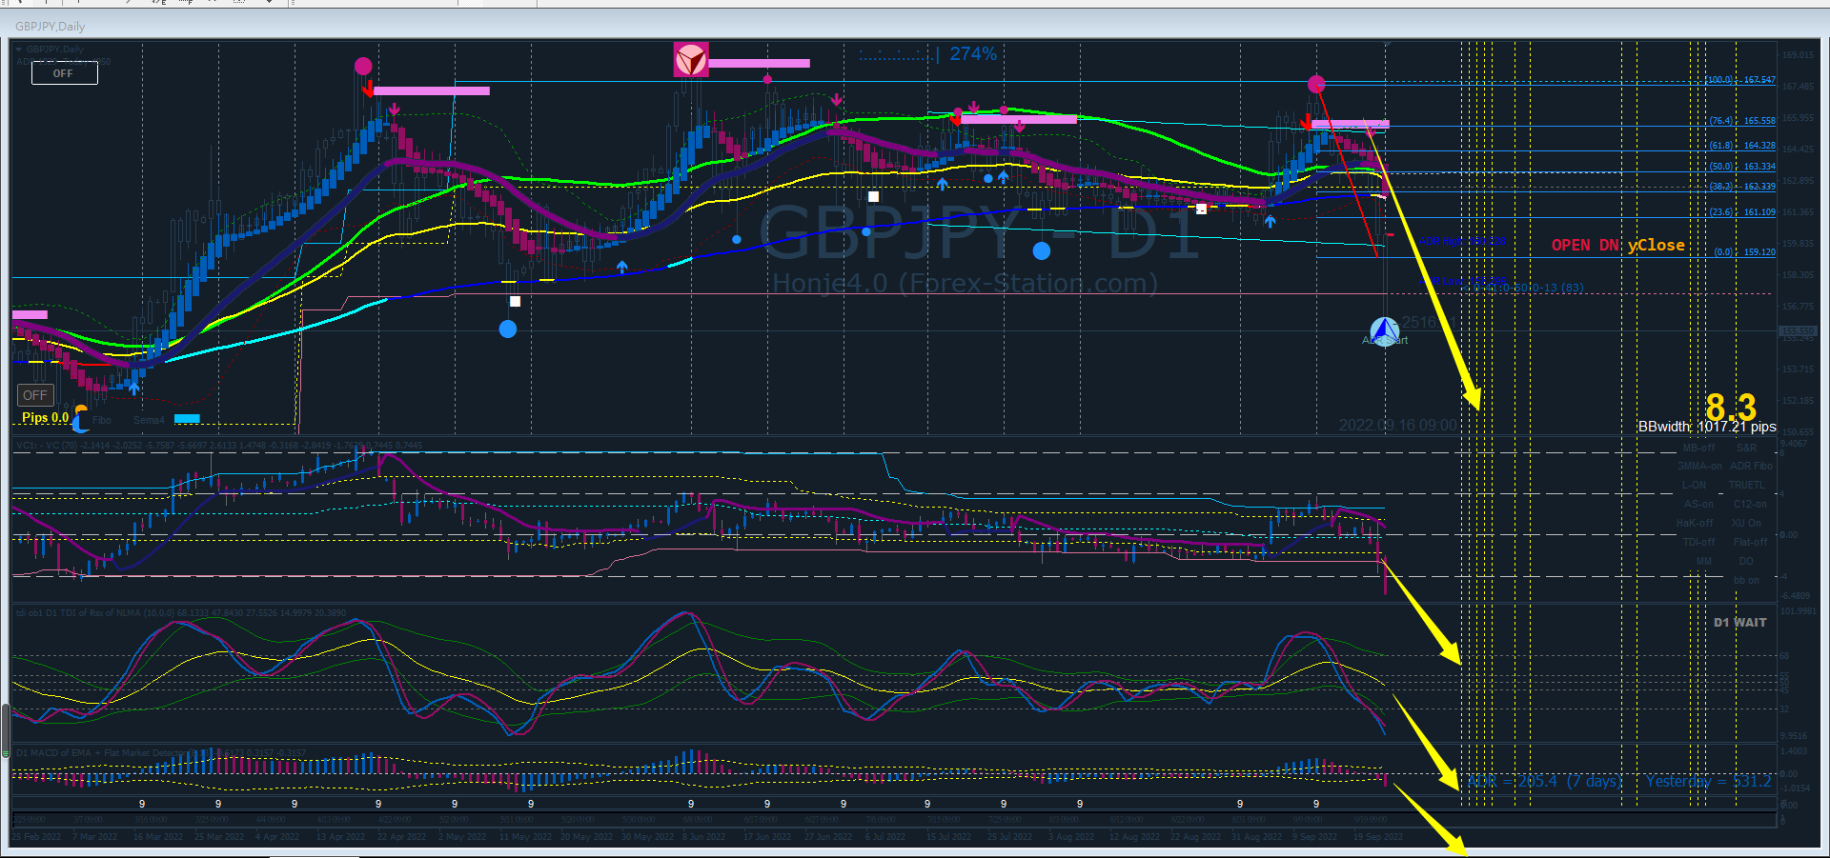Click the Fibonacci (0.0) 159.120 level label

coord(1744,252)
